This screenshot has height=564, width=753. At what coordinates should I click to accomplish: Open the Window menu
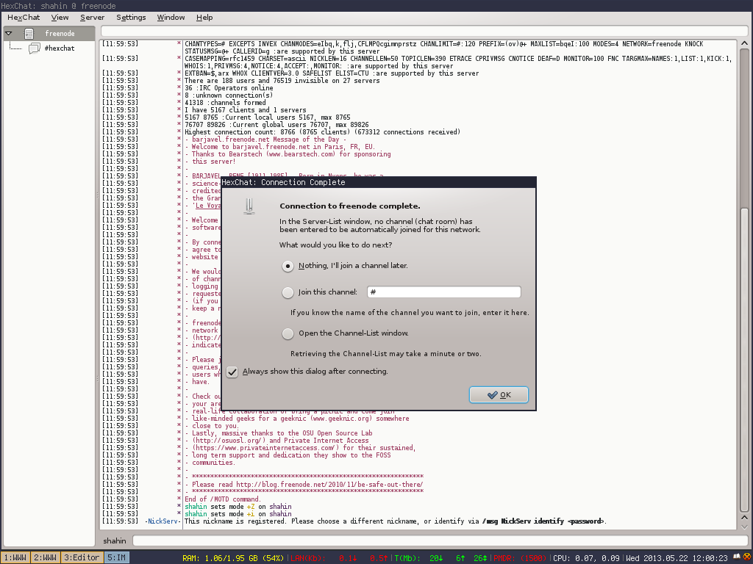[171, 18]
